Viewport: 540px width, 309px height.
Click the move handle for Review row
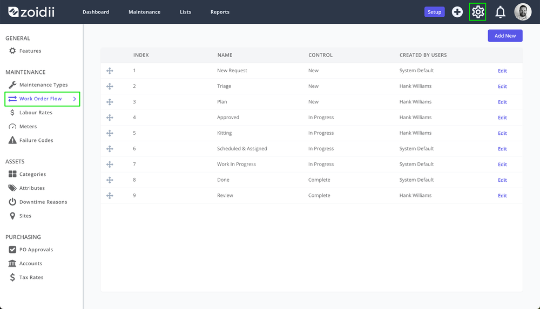coord(110,195)
